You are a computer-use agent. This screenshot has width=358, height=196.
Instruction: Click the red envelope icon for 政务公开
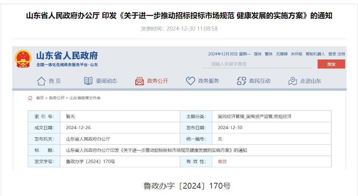pos(139,81)
